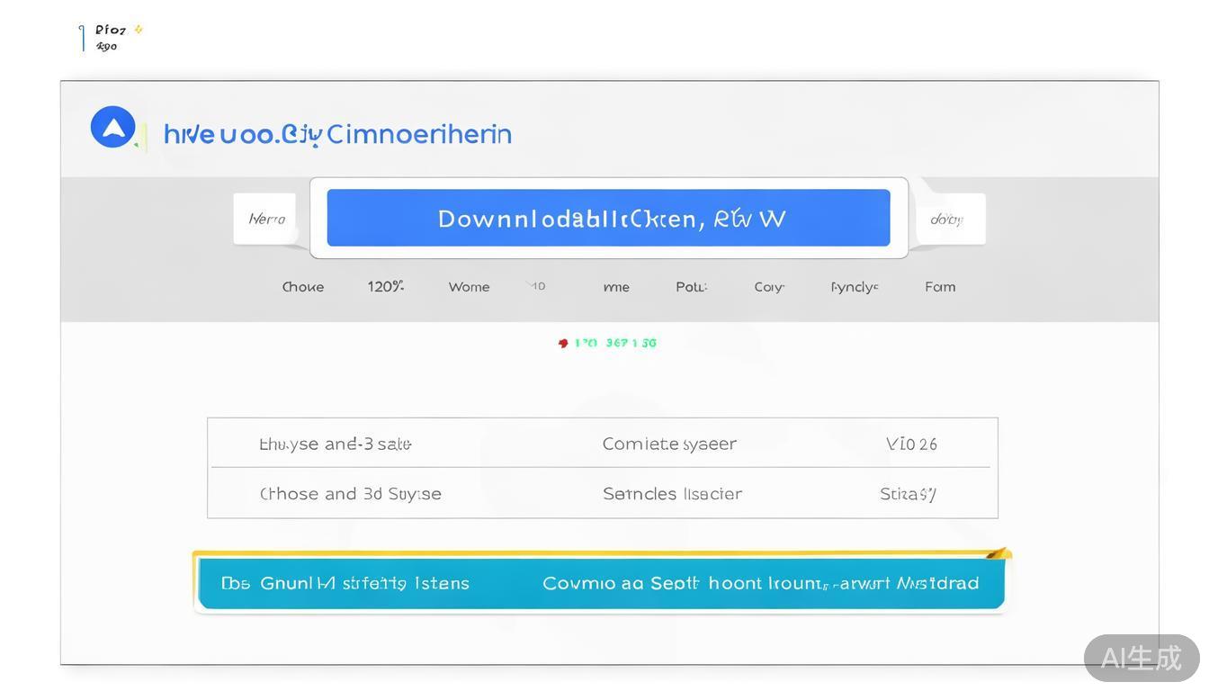Image resolution: width=1209 pixels, height=691 pixels.
Task: Click the white Nerra button
Action: 265,219
